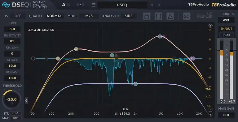This screenshot has height=122, width=238.
Task: Open the AB-LM lite button
Action: 205,16
